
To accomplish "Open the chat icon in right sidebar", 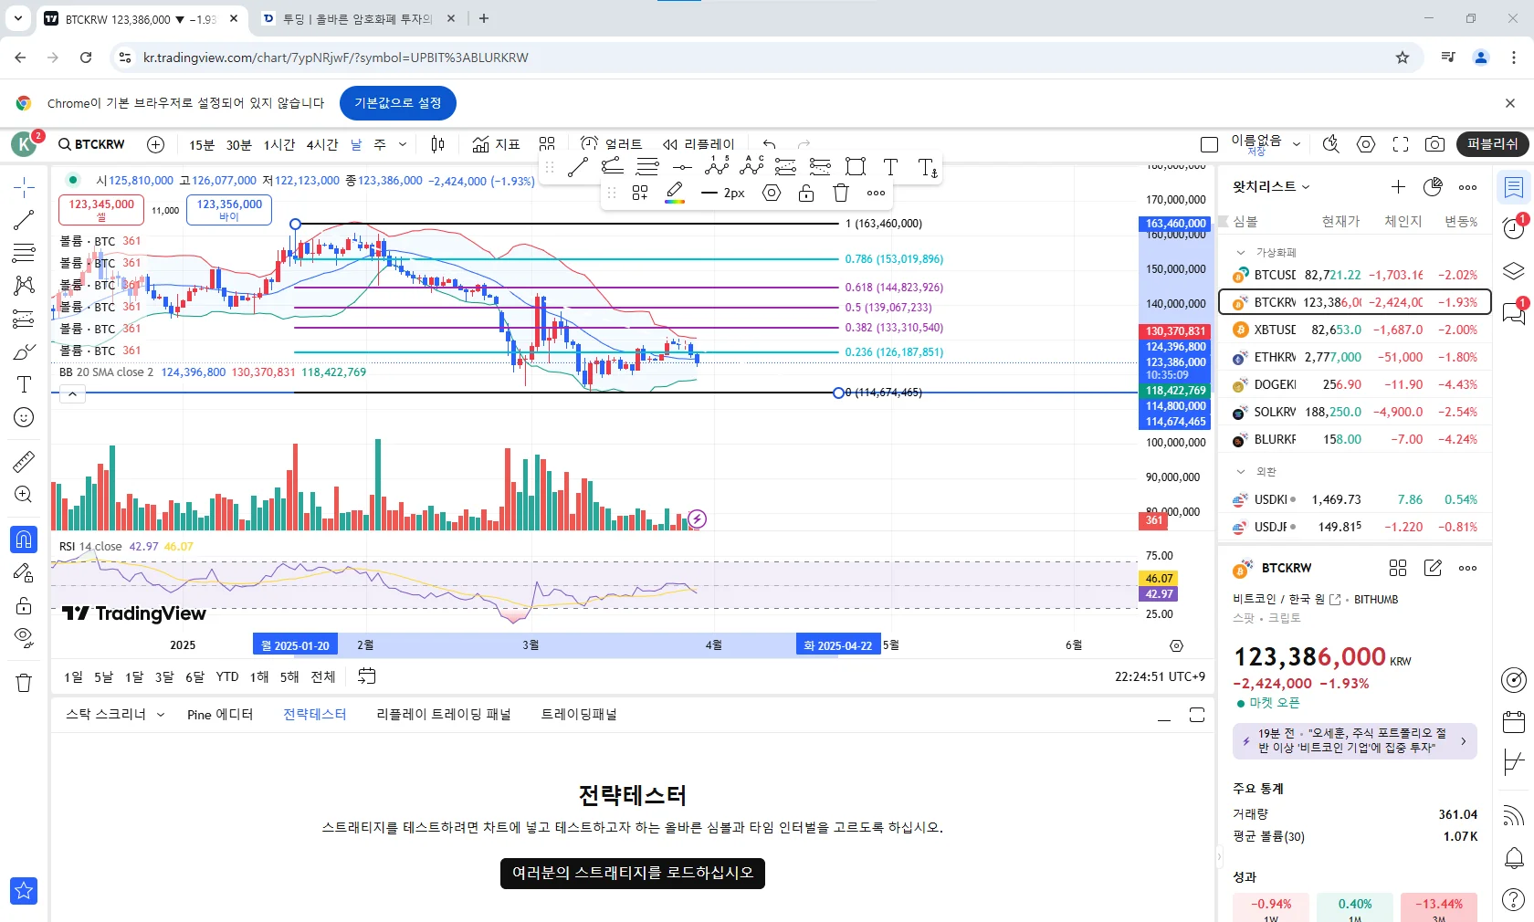I will coord(1514,313).
